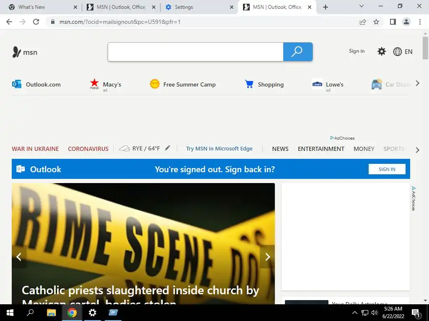Open a new browser tab
The image size is (429, 321).
325,8
